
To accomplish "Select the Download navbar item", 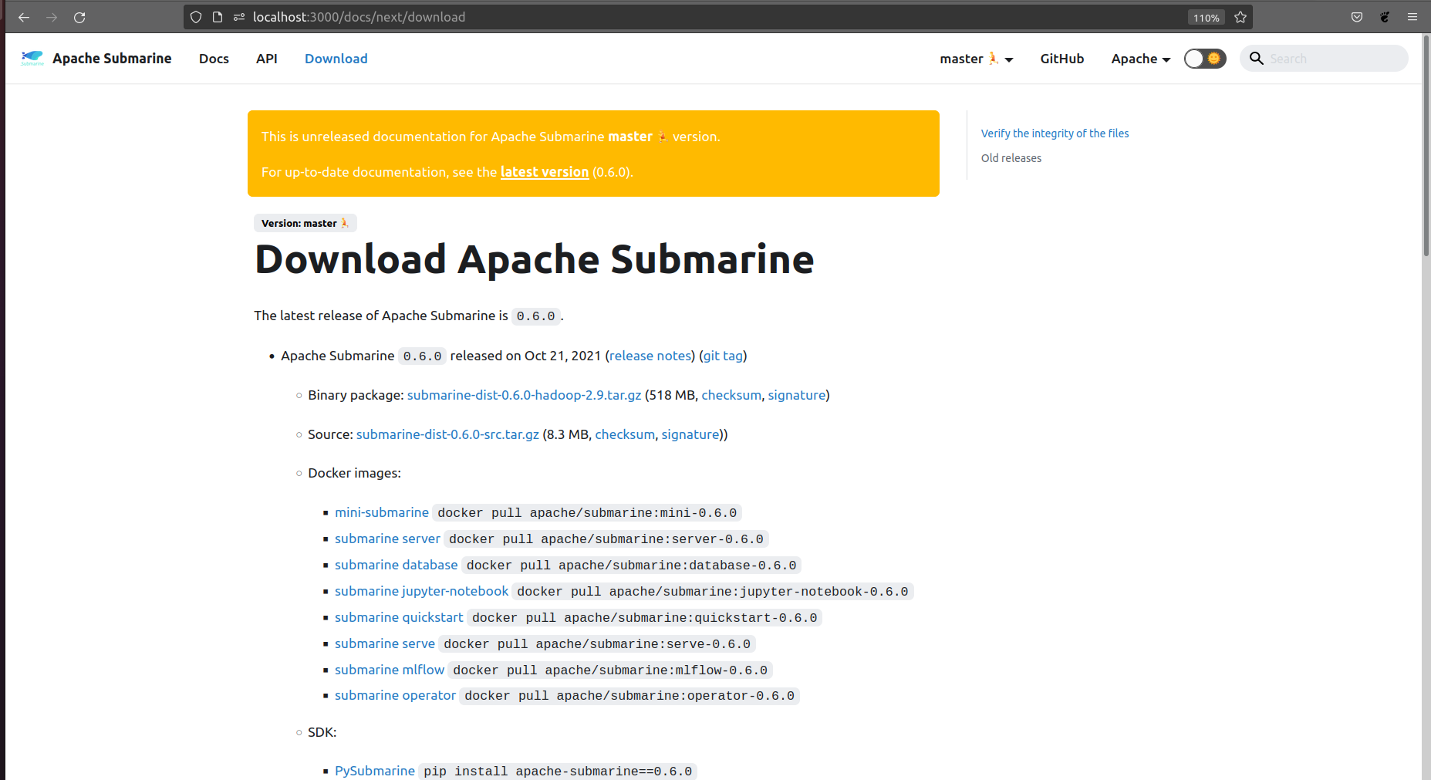I will 336,59.
